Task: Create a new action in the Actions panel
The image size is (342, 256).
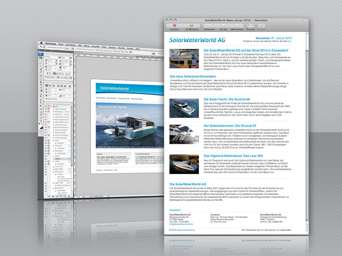Action: [x=65, y=196]
